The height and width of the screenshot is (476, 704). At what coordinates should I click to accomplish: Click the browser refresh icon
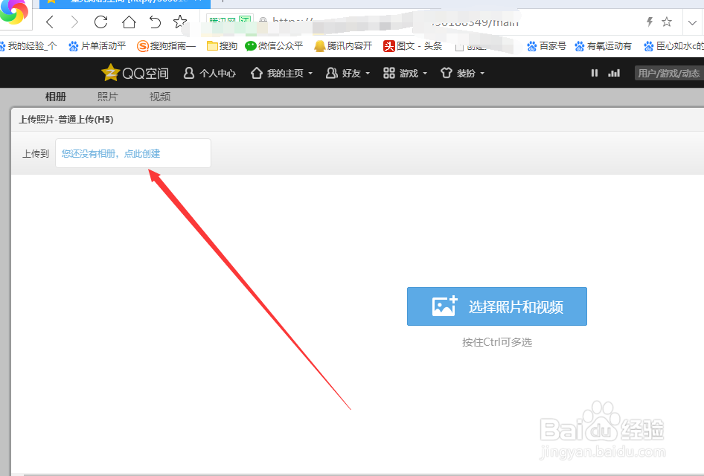100,22
